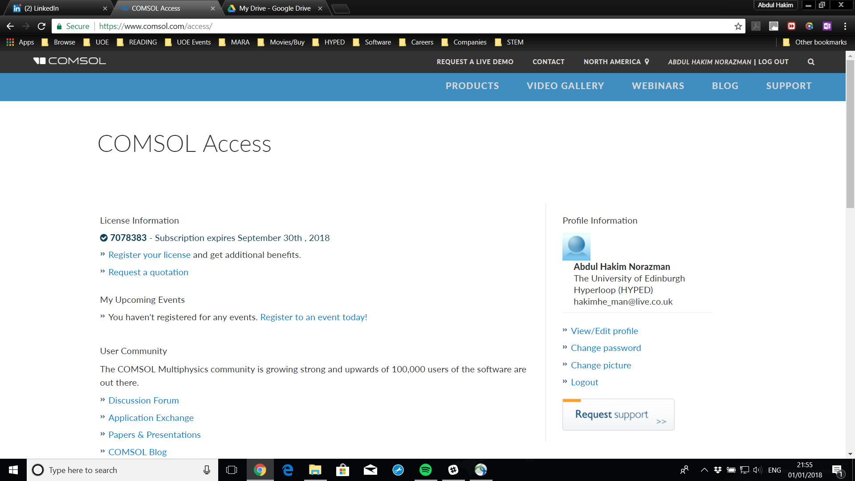855x481 pixels.
Task: Open the SUPPORT menu item
Action: 789,86
